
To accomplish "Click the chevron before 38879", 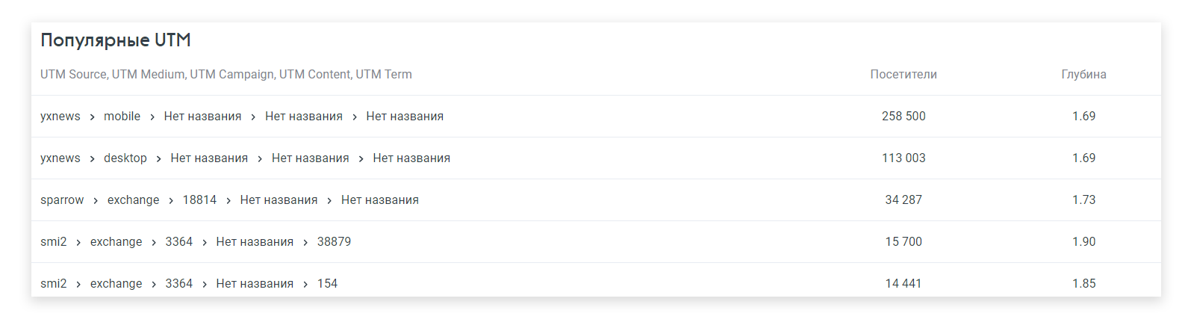I will (x=305, y=243).
